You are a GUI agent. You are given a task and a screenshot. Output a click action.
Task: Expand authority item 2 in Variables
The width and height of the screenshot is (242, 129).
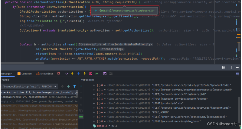tap(94, 94)
